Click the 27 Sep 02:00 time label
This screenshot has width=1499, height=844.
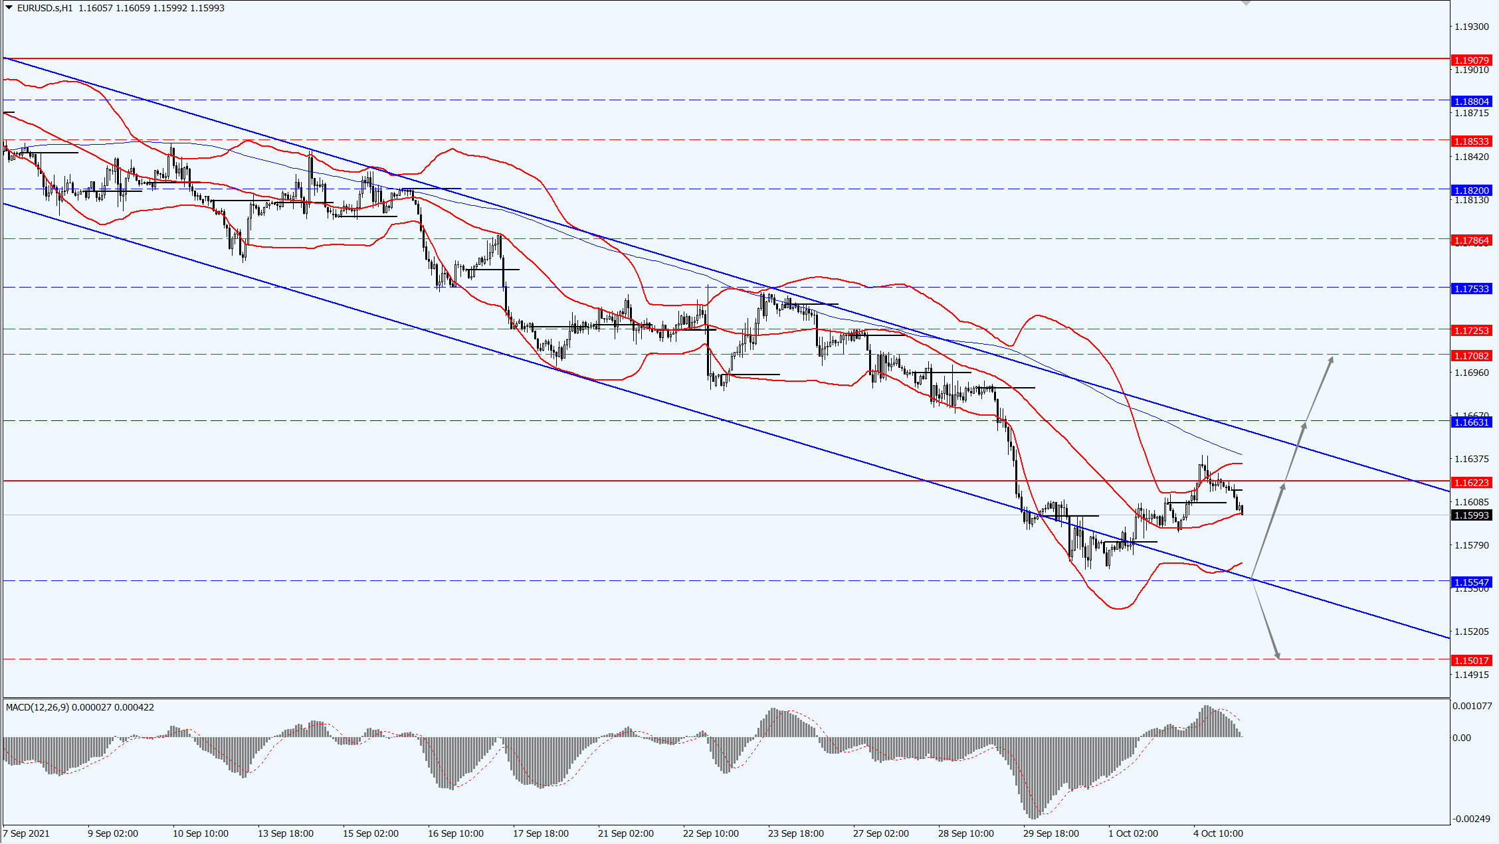click(881, 833)
